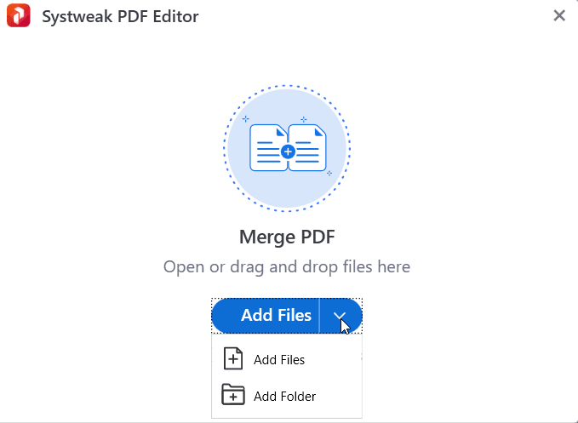Click the left document page illustration
The height and width of the screenshot is (423, 578).
268,148
